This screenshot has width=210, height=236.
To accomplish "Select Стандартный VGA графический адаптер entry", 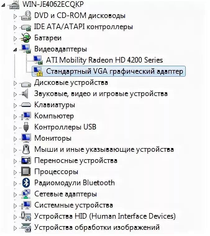I will tap(109, 71).
